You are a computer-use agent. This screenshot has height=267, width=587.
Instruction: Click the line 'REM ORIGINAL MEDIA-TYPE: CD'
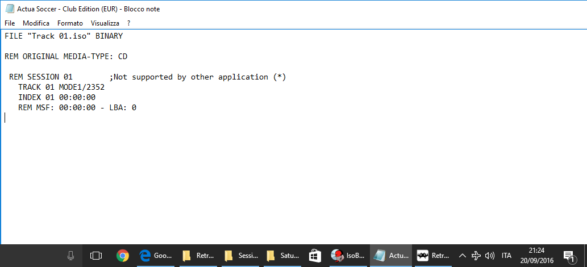coord(66,57)
